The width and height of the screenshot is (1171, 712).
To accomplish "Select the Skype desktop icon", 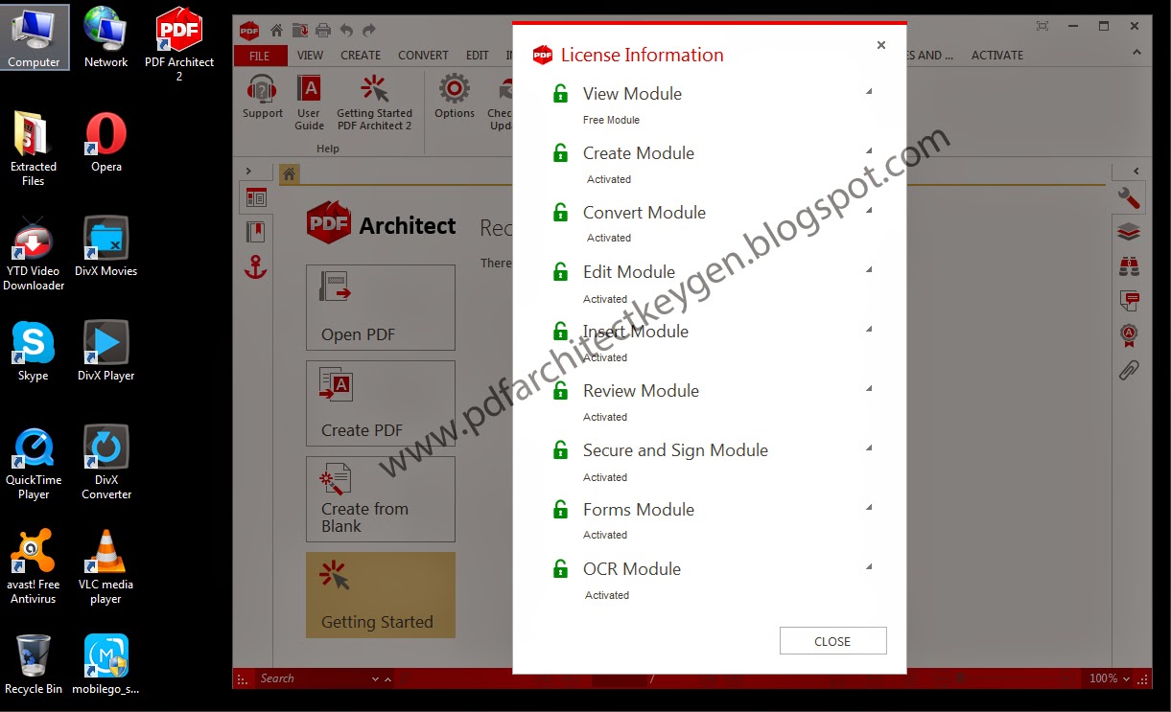I will click(34, 351).
